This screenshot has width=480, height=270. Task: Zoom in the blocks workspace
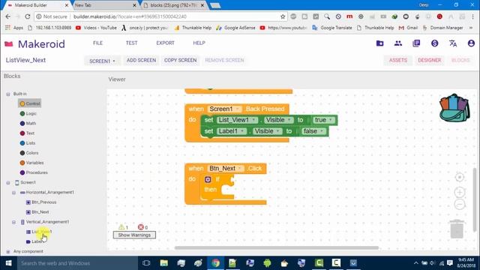click(459, 192)
